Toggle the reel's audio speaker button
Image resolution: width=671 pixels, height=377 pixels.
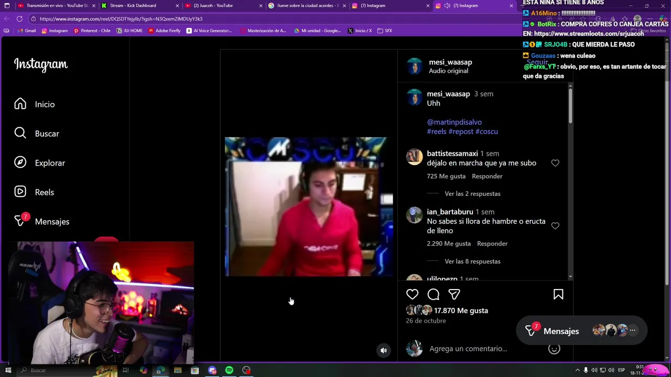pyautogui.click(x=384, y=350)
